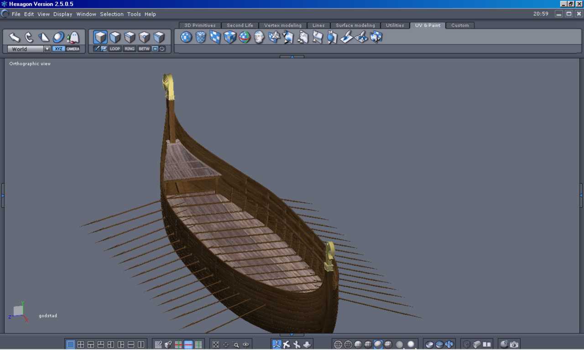Open the File menu
This screenshot has width=584, height=350.
16,14
